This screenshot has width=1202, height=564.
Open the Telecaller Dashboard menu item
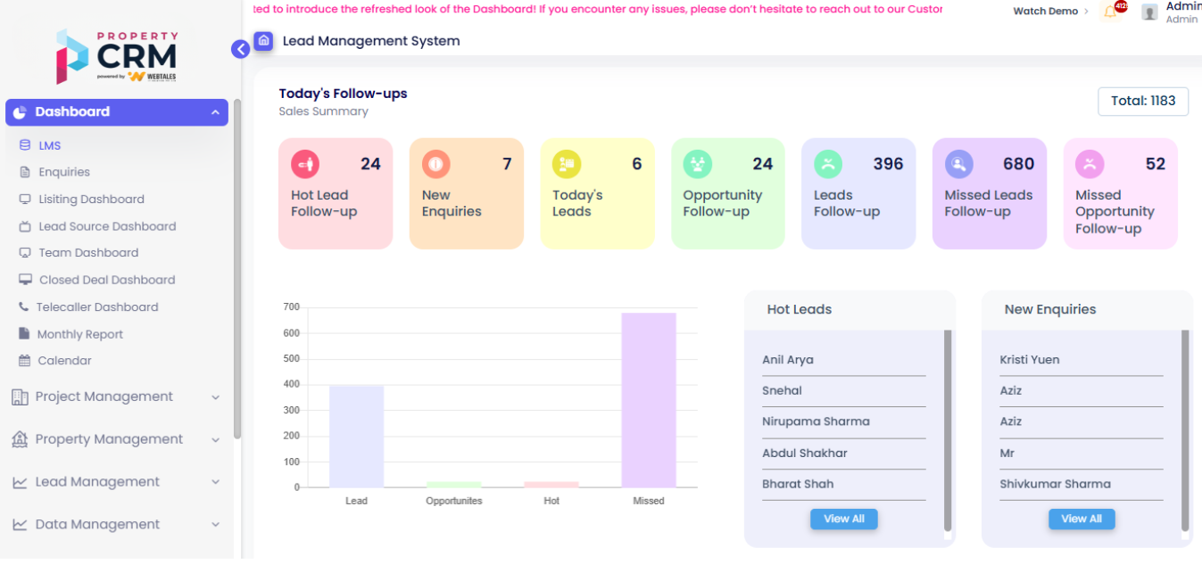[x=97, y=307]
